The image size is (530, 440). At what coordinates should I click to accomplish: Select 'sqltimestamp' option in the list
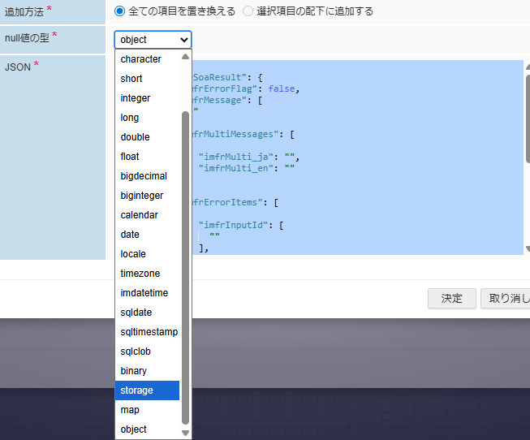(x=146, y=332)
